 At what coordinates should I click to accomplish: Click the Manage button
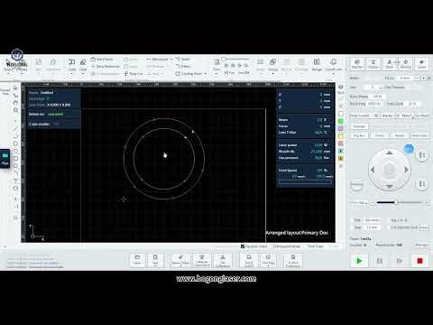point(421,245)
